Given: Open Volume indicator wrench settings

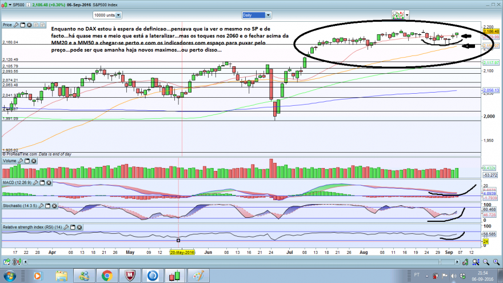Looking at the screenshot, I should [21, 161].
